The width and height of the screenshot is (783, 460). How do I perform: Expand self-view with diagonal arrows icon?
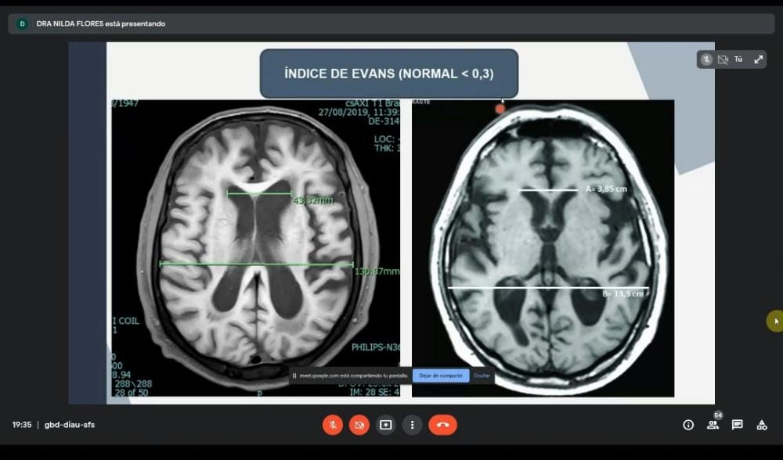759,59
